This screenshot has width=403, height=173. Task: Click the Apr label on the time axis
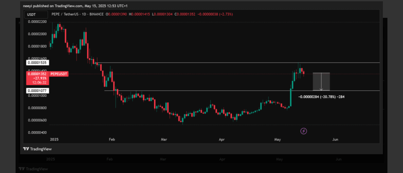pyautogui.click(x=222, y=139)
